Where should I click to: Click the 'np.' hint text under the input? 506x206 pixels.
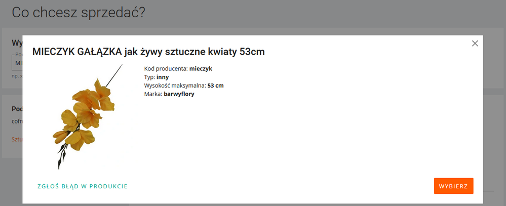16,76
